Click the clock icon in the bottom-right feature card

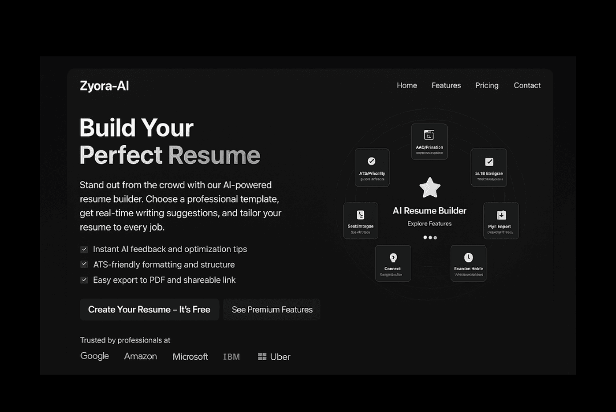[468, 258]
